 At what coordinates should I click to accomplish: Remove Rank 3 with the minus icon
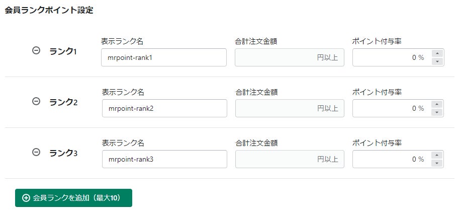[x=36, y=152]
